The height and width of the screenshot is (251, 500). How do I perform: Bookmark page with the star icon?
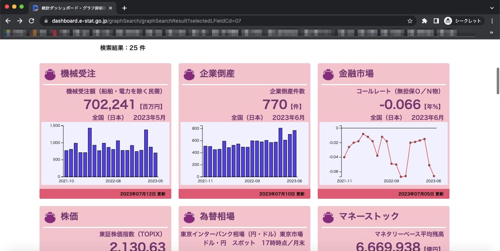[x=410, y=21]
